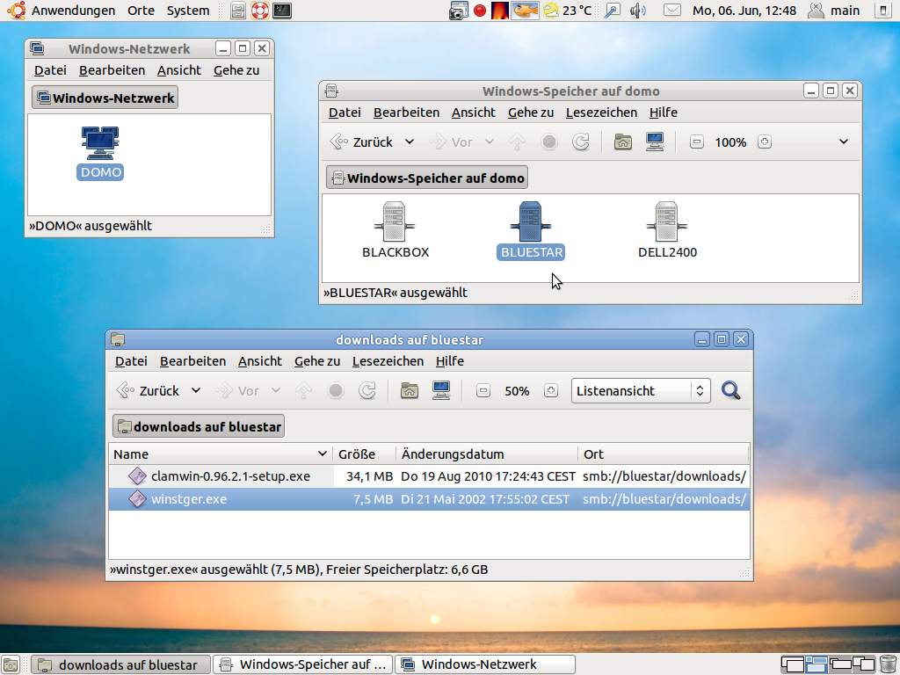Open Zurück history dropdown arrow in downloads window
Image resolution: width=900 pixels, height=675 pixels.
196,391
